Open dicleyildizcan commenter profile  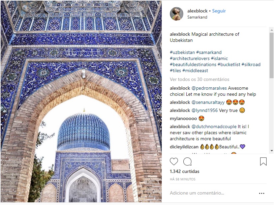click(x=184, y=147)
